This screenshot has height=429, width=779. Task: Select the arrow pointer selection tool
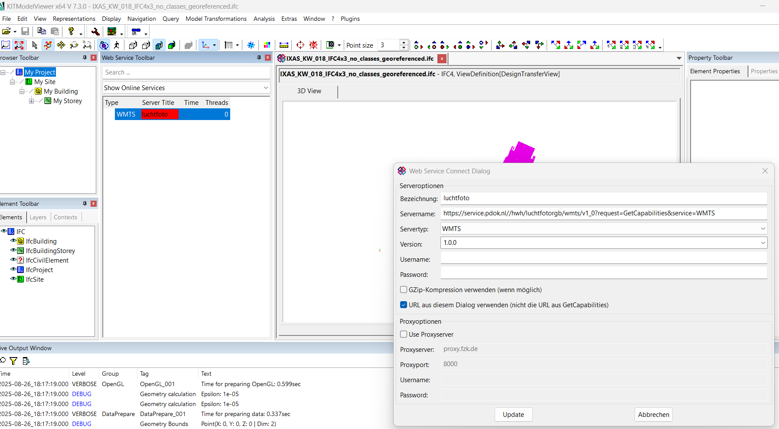pos(35,45)
